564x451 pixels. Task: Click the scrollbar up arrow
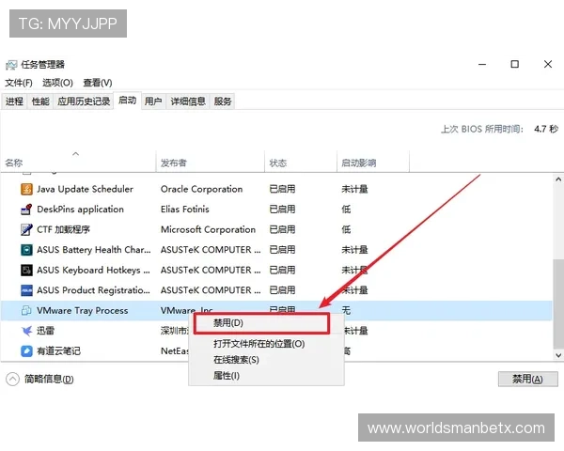tap(558, 179)
